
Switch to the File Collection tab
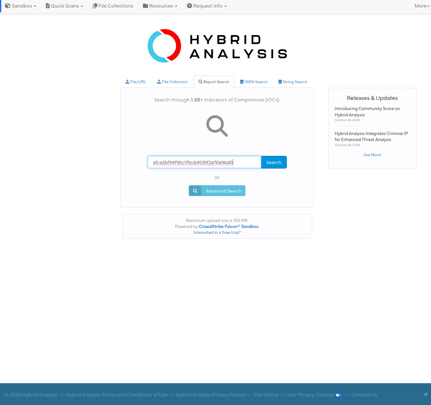(x=172, y=82)
